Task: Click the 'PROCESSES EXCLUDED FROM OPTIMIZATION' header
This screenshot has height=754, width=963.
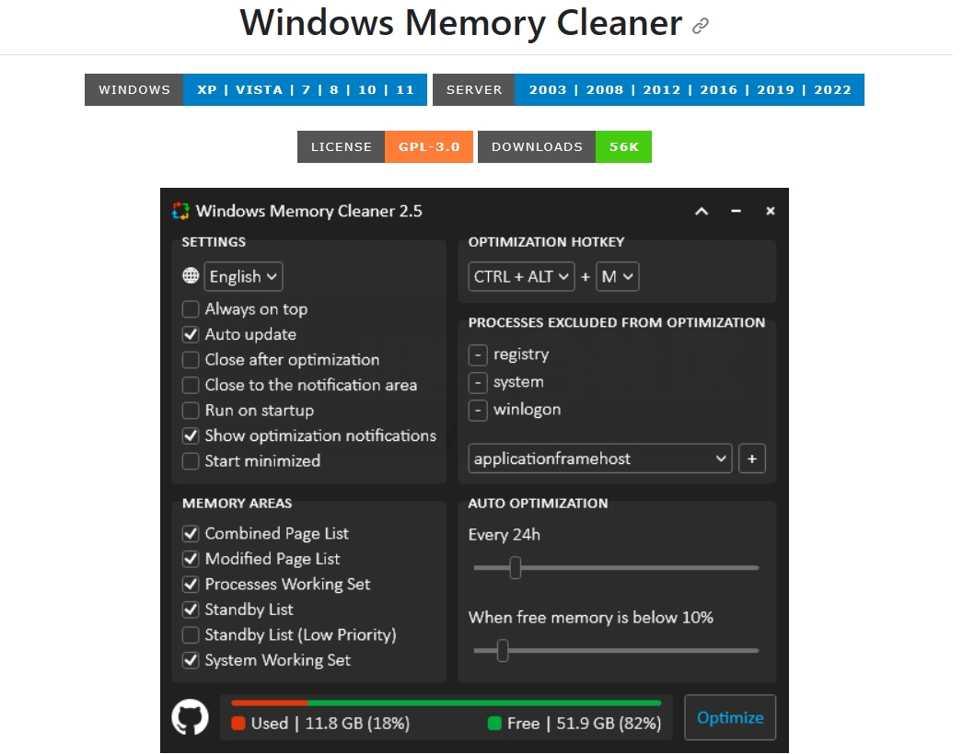Action: pos(617,323)
